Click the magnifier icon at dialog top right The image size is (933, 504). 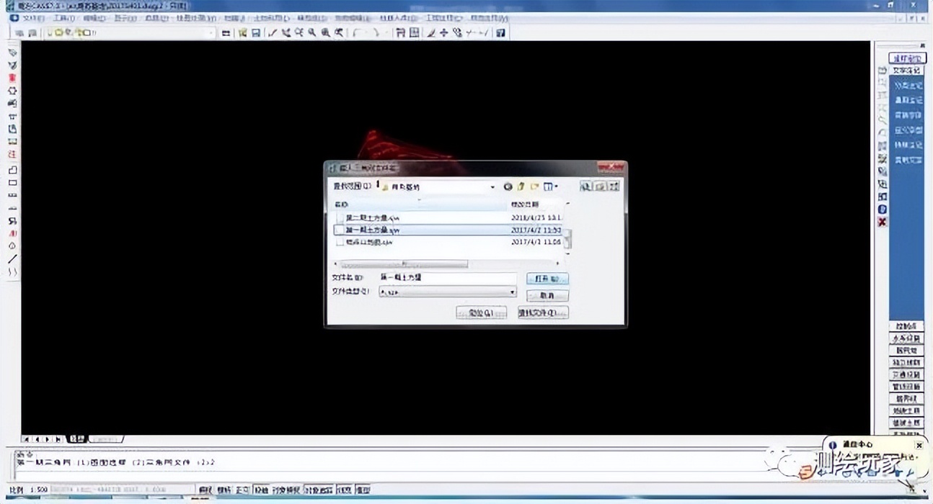click(x=585, y=186)
